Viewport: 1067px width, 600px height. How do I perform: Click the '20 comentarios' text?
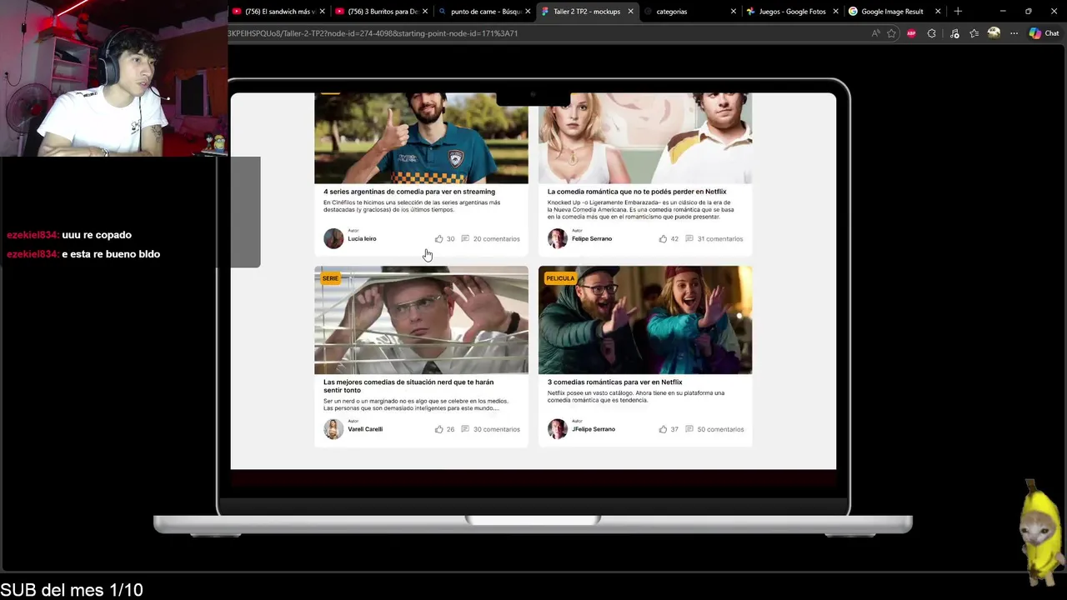pos(497,239)
